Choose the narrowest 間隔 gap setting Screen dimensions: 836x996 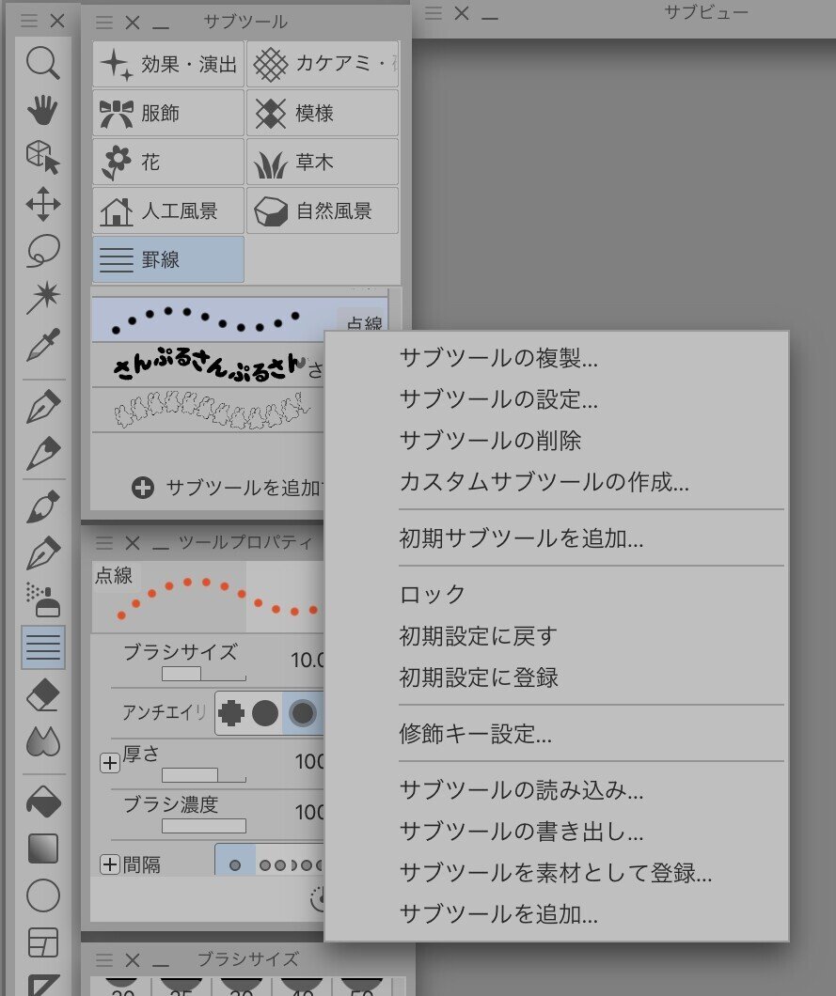tap(235, 864)
